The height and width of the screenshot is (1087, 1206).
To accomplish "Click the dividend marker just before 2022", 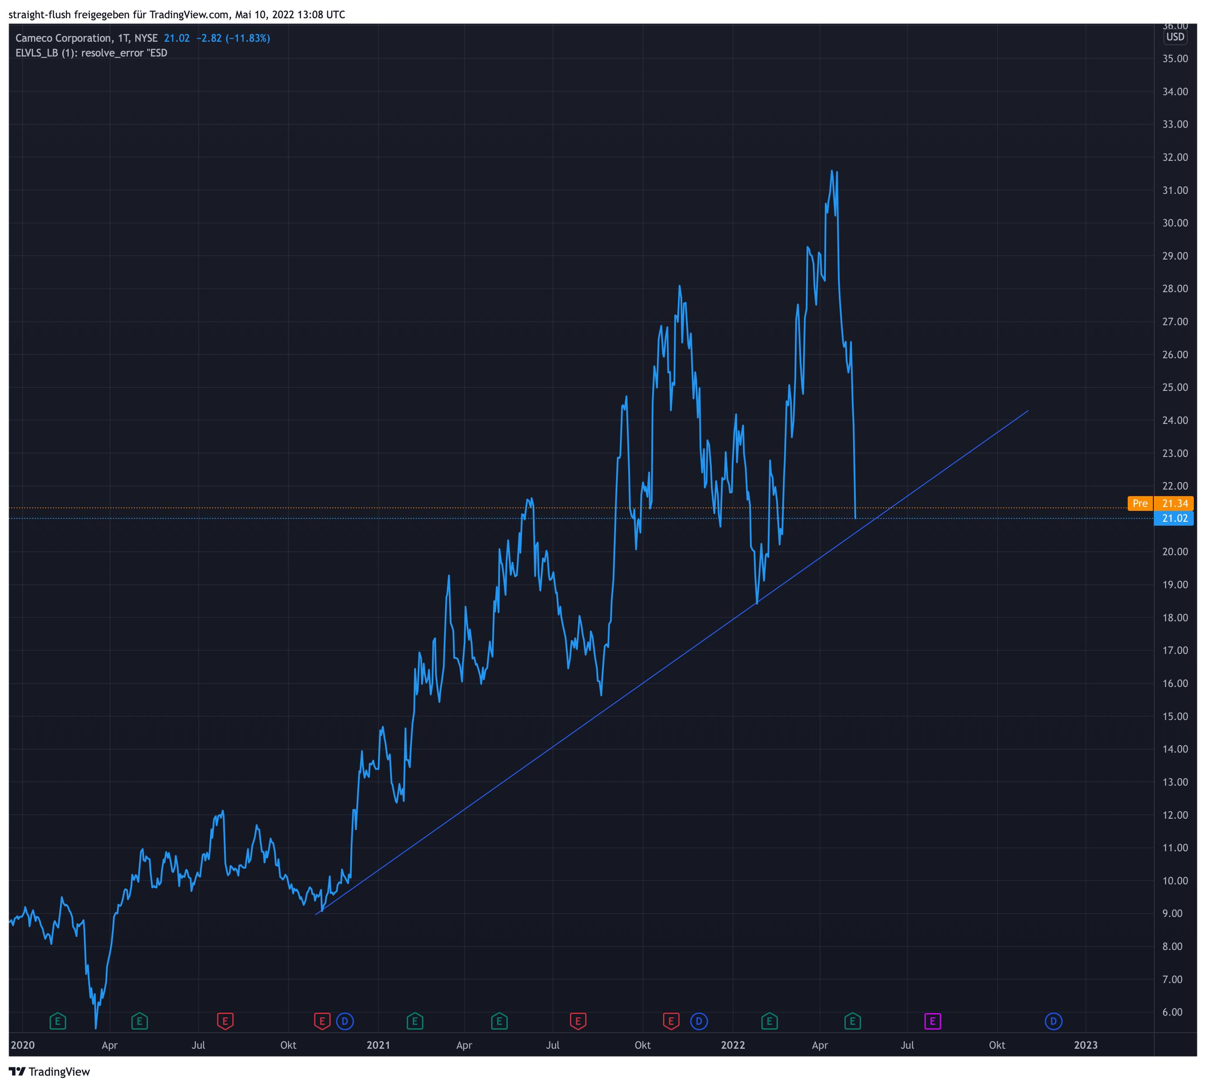I will coord(699,1021).
